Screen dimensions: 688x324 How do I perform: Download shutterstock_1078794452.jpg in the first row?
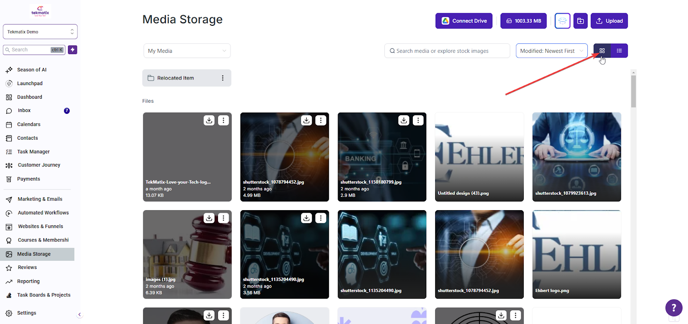[306, 120]
